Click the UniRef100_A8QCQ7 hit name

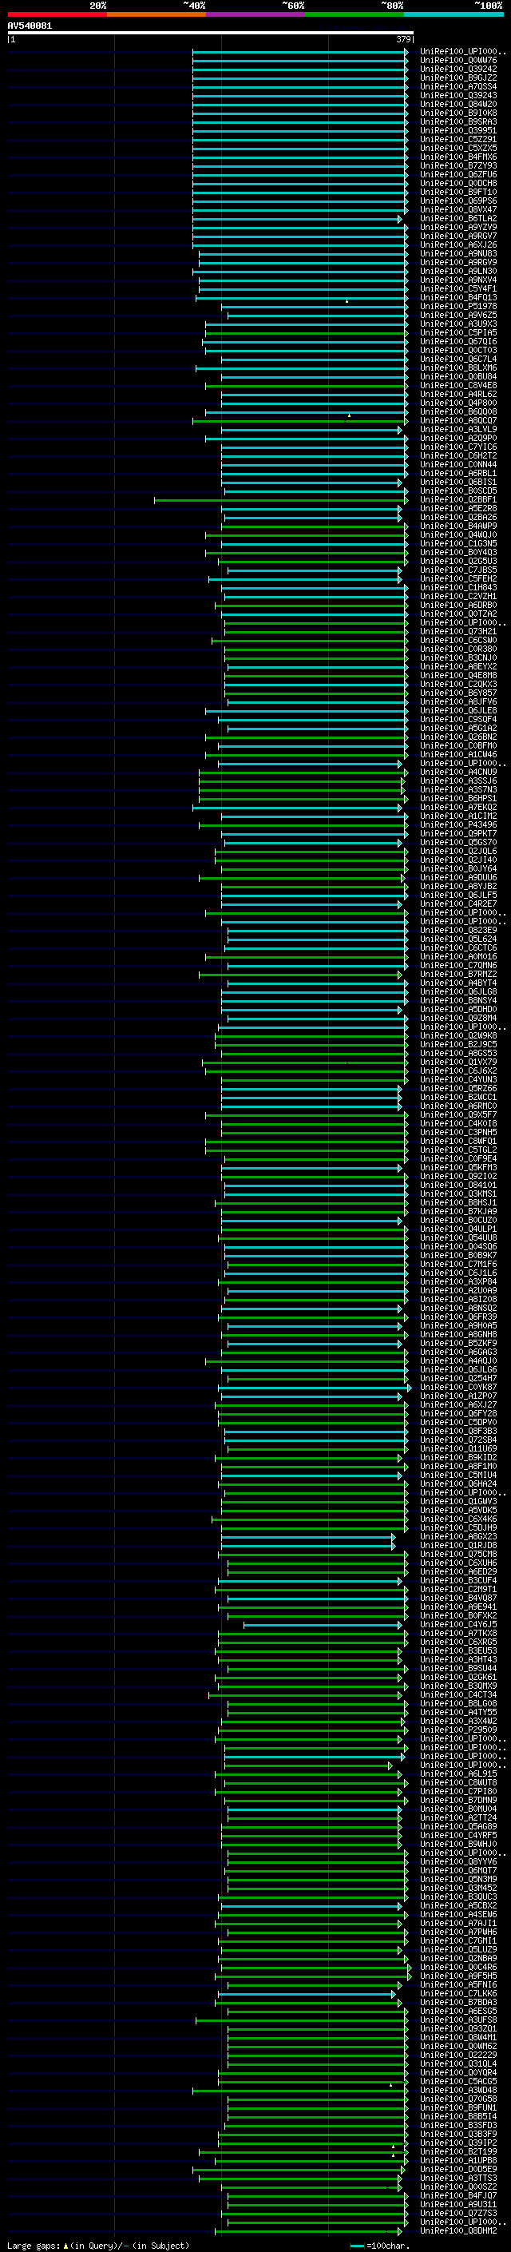[458, 420]
